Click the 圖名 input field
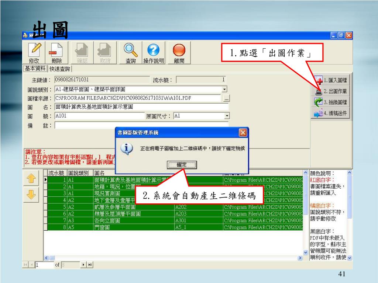This screenshot has width=378, height=283. tap(141, 107)
